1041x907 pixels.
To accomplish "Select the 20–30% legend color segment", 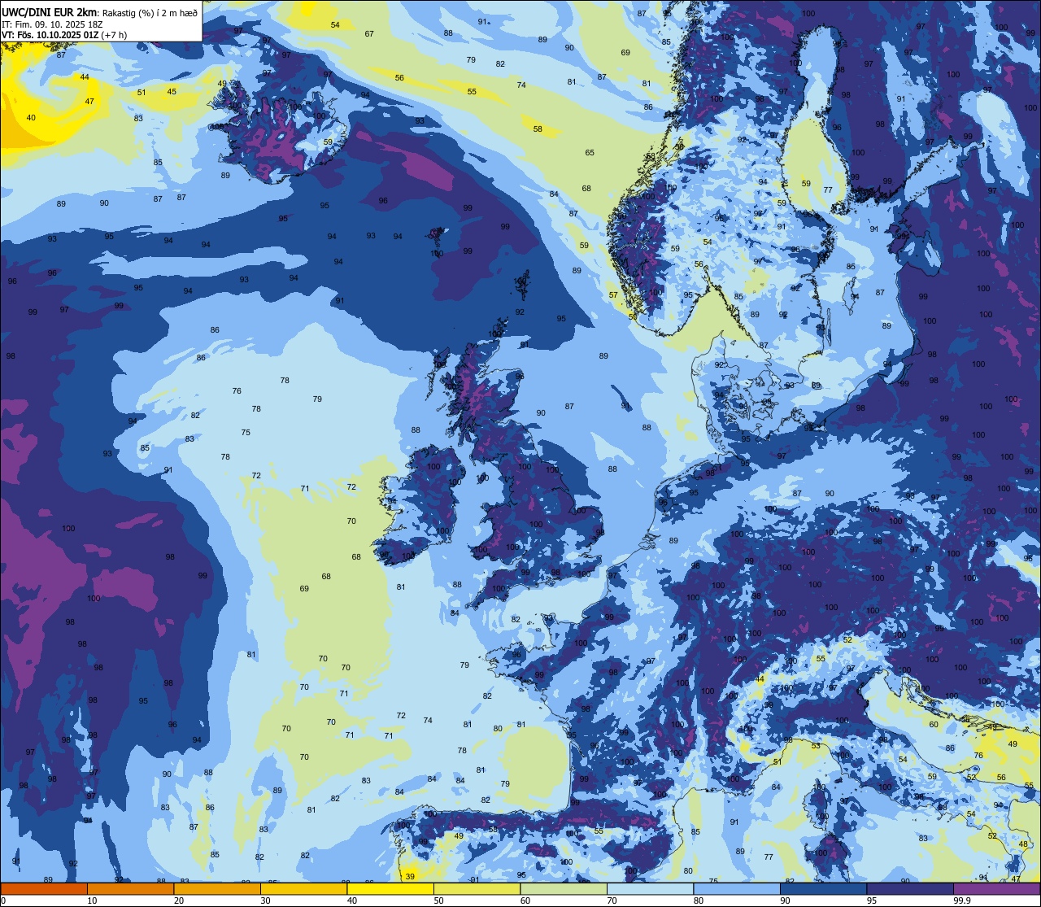I will pos(217,888).
